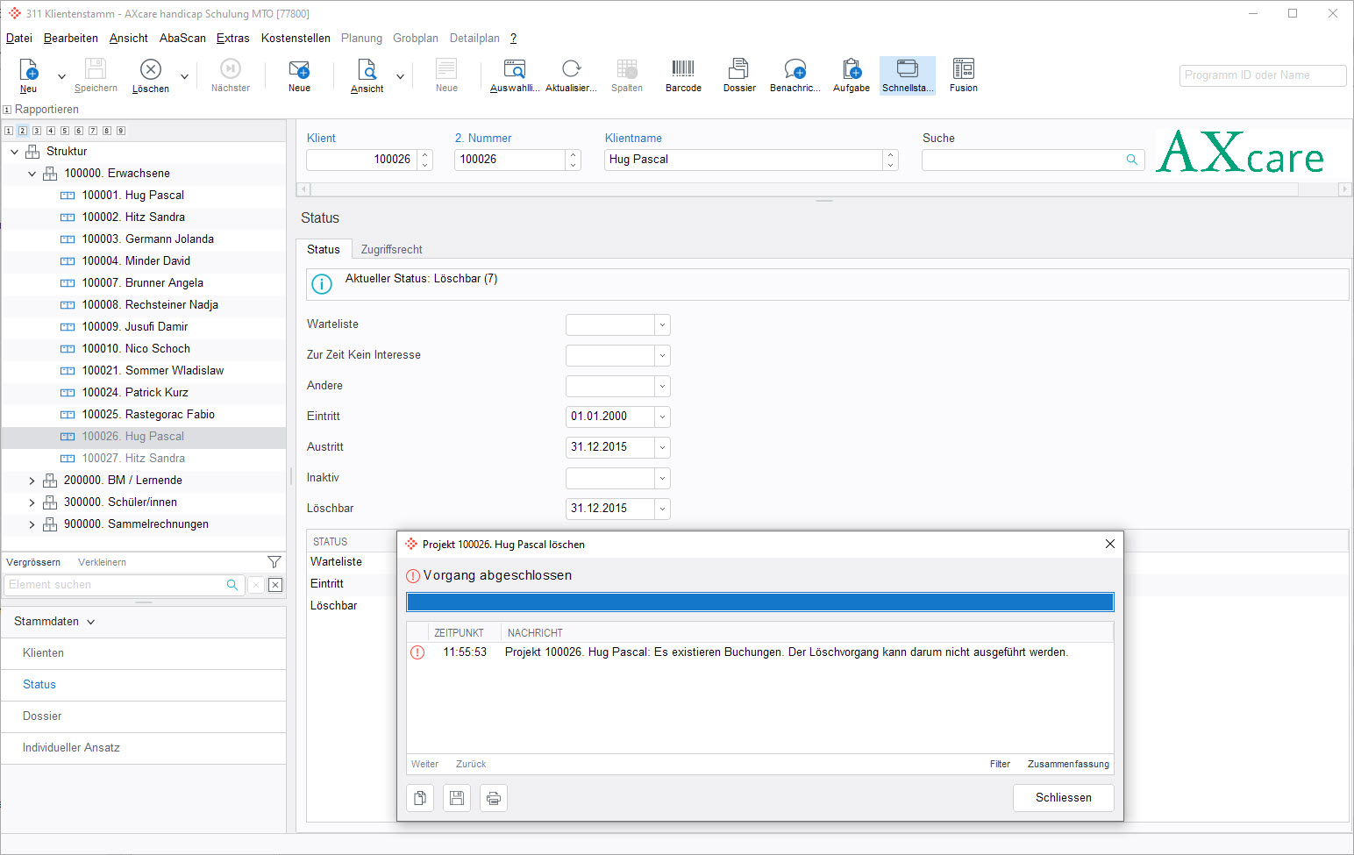Open the Austritt date dropdown

pos(663,447)
